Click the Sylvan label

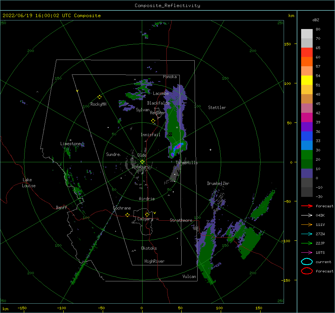[143, 110]
